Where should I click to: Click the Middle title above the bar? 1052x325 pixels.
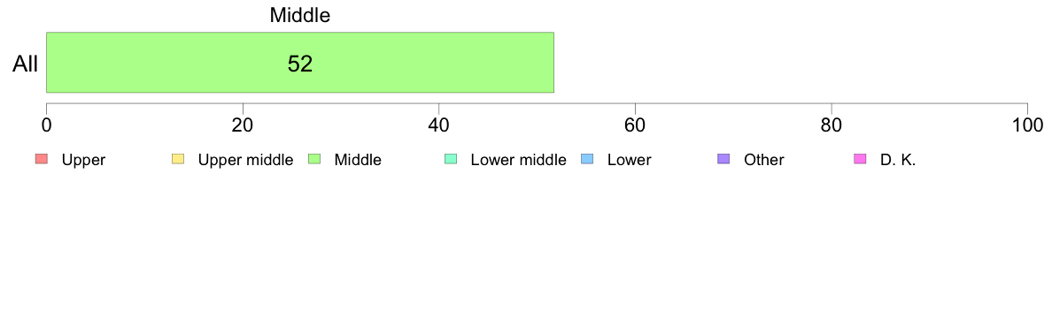tap(300, 15)
